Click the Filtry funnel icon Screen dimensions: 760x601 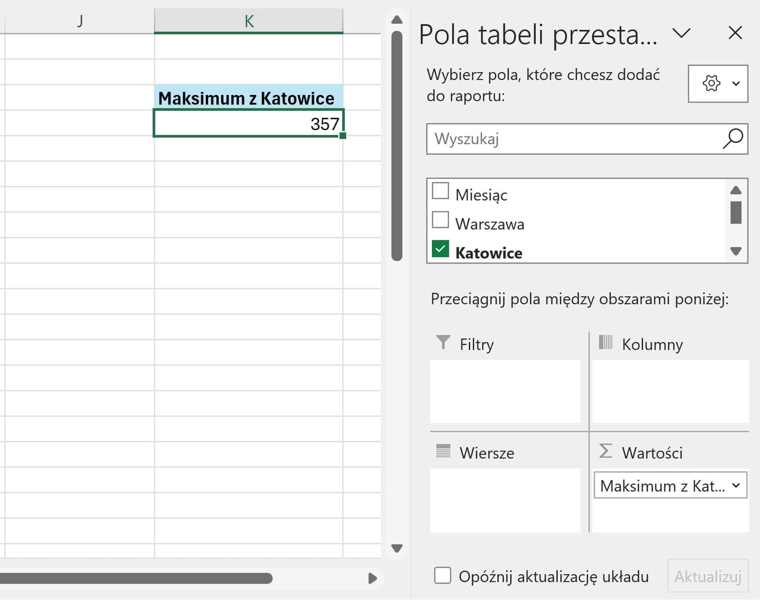443,342
